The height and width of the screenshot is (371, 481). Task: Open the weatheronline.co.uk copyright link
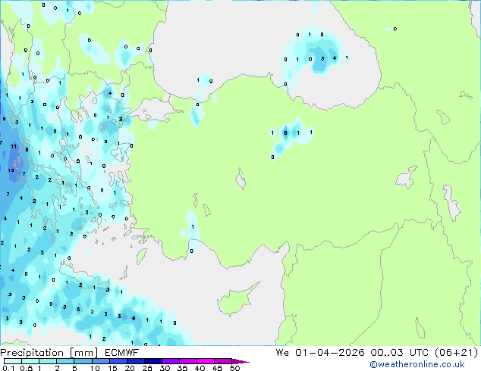coord(417,364)
